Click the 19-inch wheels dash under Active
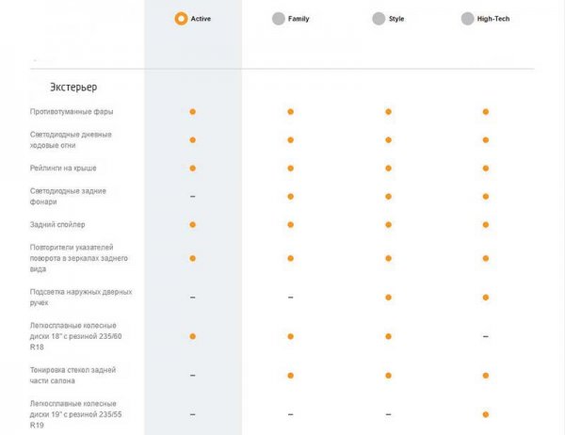This screenshot has height=435, width=565. [x=193, y=414]
